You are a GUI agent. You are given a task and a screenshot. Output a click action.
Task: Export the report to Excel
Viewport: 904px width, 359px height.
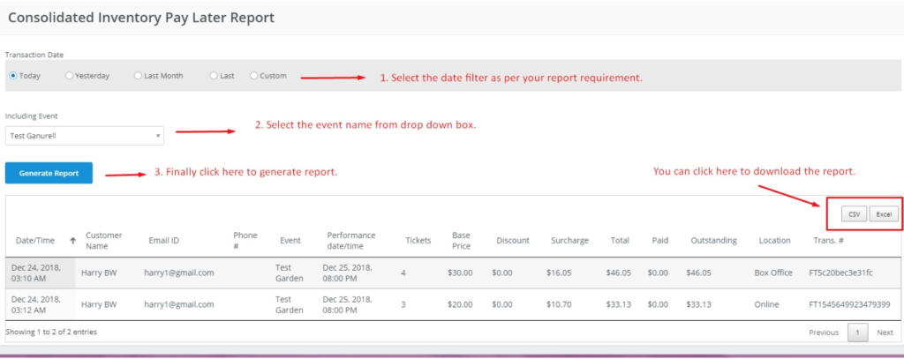click(x=883, y=214)
